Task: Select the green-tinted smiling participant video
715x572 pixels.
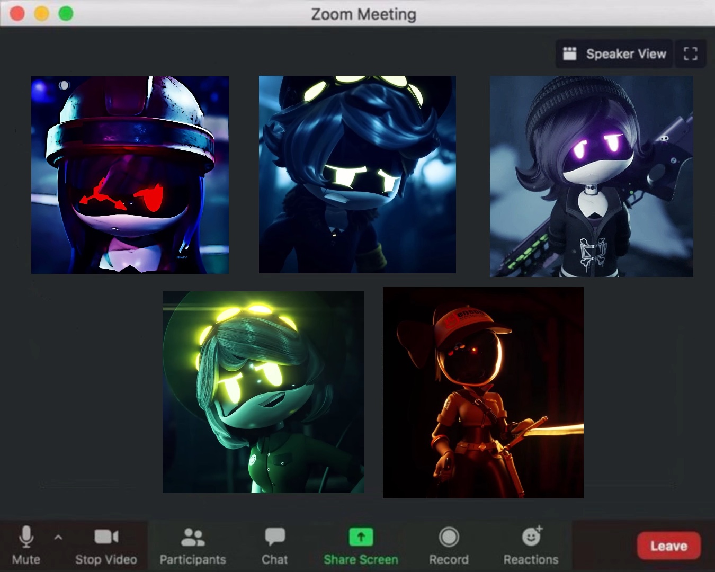Action: coord(263,392)
